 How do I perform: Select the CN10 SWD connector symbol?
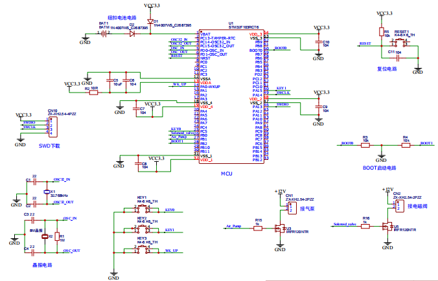(53, 127)
